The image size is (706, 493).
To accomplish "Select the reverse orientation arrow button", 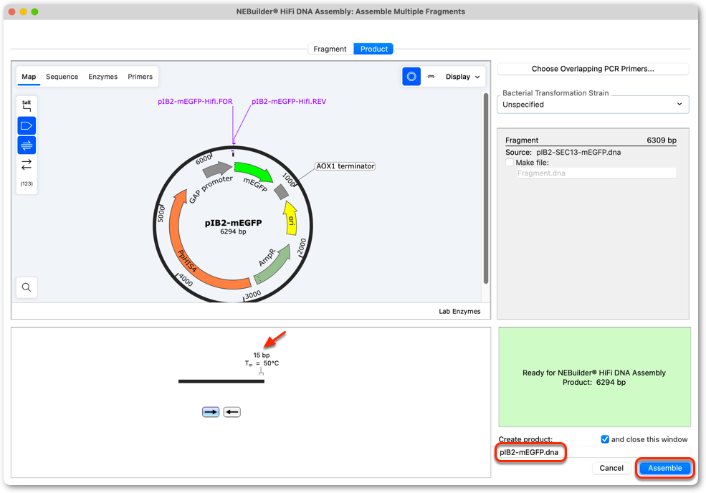I will pyautogui.click(x=232, y=412).
